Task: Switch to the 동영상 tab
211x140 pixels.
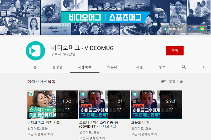Action: tap(57, 67)
